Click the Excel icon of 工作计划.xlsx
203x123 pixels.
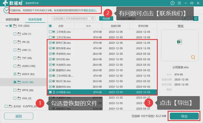coord(54,37)
